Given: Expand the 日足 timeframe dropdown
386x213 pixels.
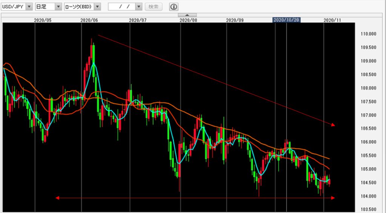Looking at the screenshot, I should click(58, 7).
